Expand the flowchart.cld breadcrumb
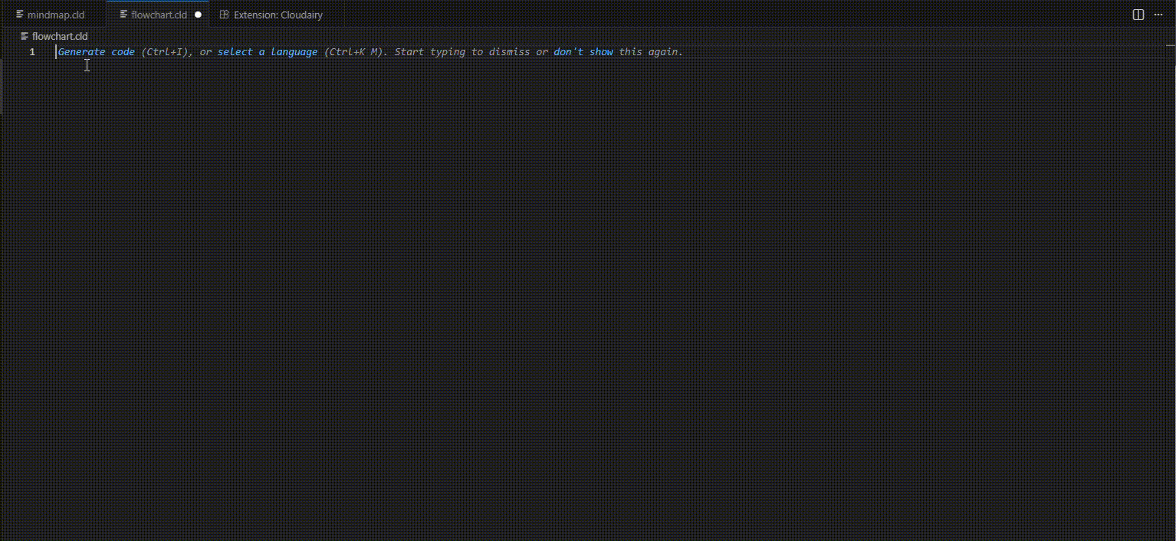This screenshot has height=541, width=1176. pyautogui.click(x=60, y=36)
